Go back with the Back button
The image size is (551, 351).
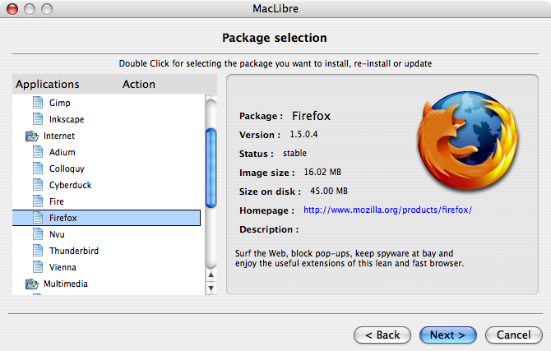click(382, 335)
